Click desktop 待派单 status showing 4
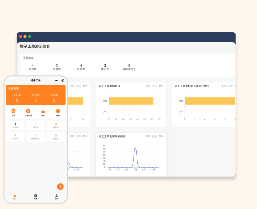The height and width of the screenshot is (209, 257). tap(33, 67)
